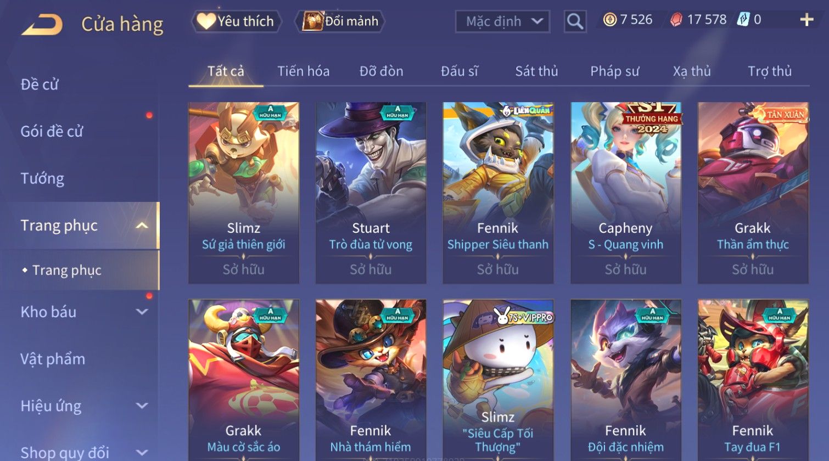The image size is (829, 461).
Task: Expand the Hiệu ứng sidebar section
Action: coord(142,406)
